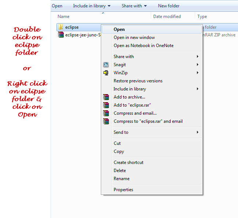Open Properties from the context menu
This screenshot has height=218, width=238.
coord(152,190)
